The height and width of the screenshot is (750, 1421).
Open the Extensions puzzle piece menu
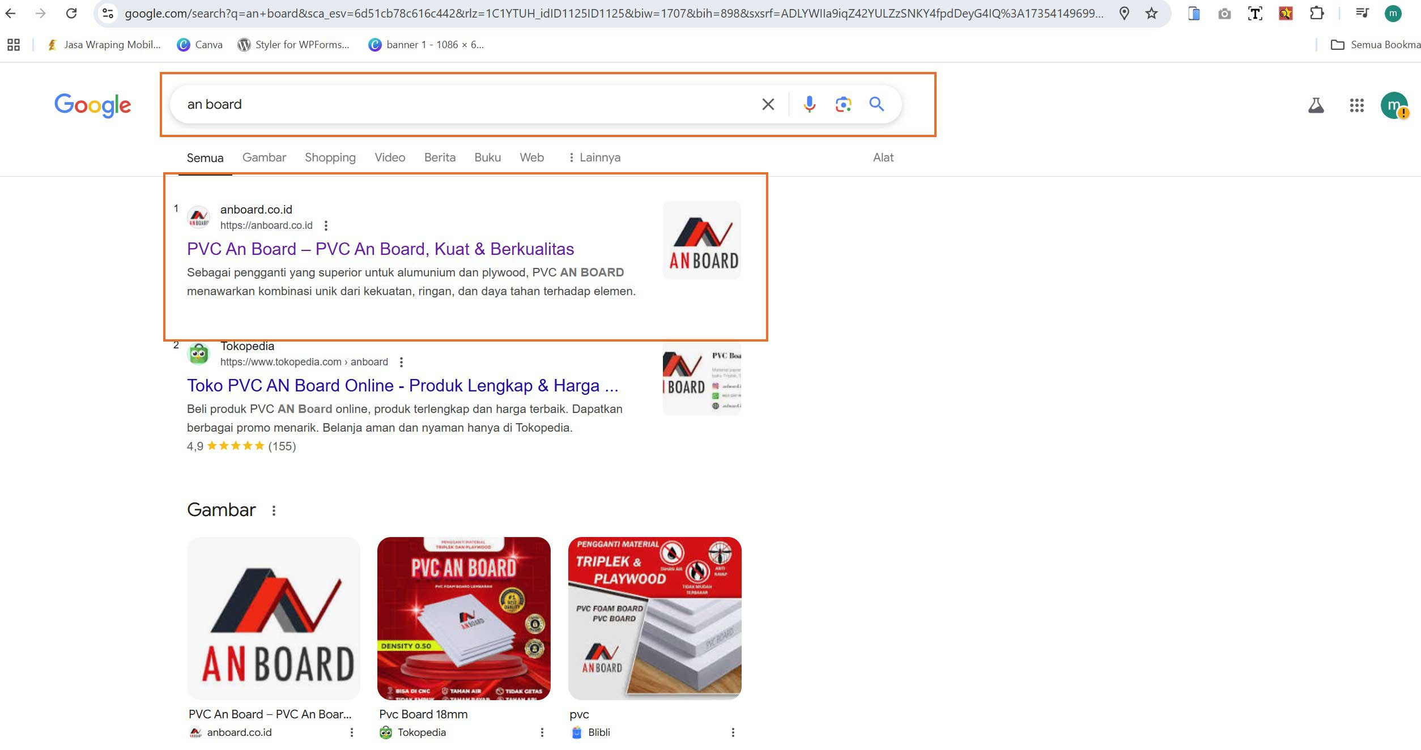1317,13
